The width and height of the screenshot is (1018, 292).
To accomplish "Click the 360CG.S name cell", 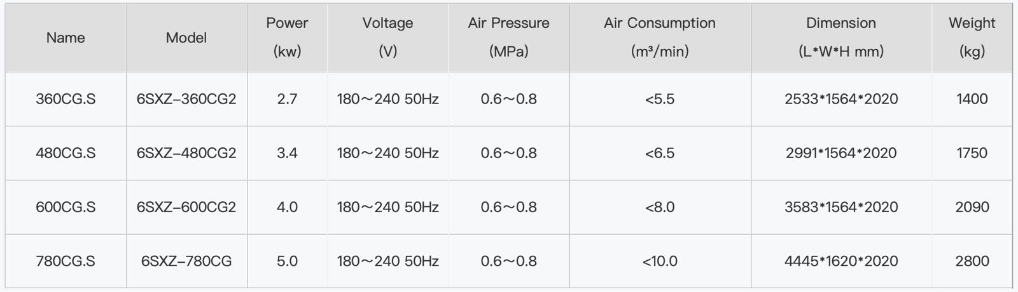I will [66, 99].
